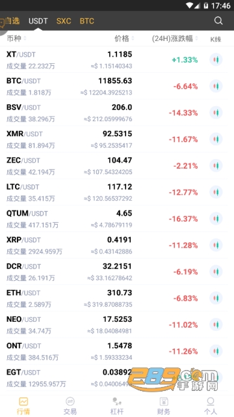Screen dimensions: 234x417
Task: Switch to the 自选 favorites tab
Action: point(12,21)
